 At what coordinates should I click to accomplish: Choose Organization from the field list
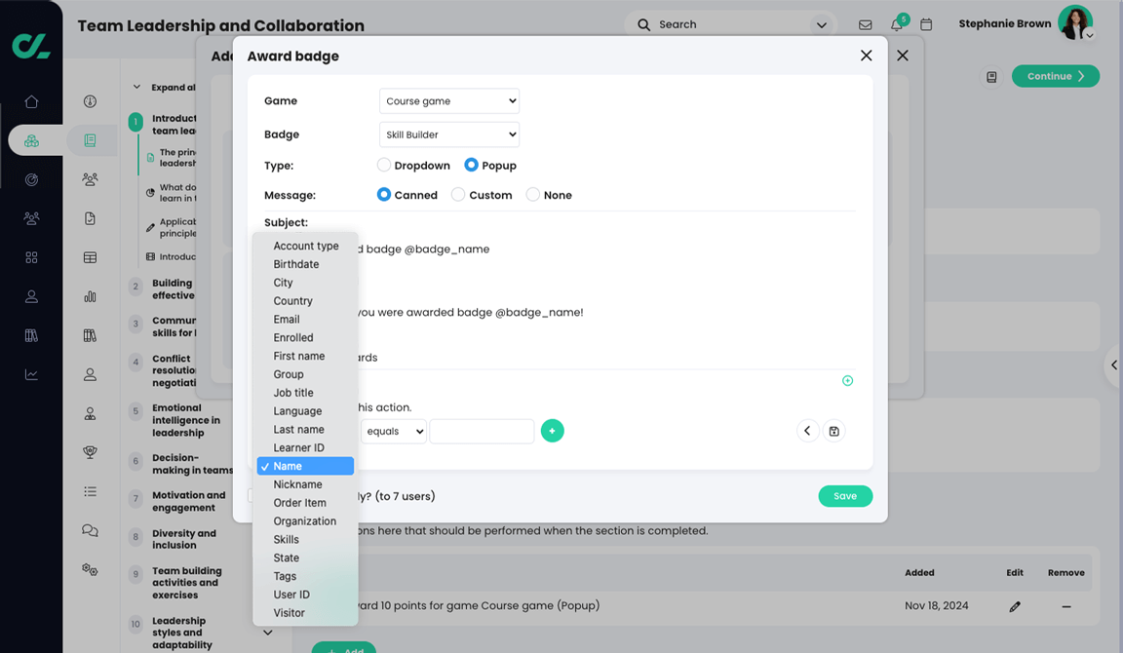point(306,521)
